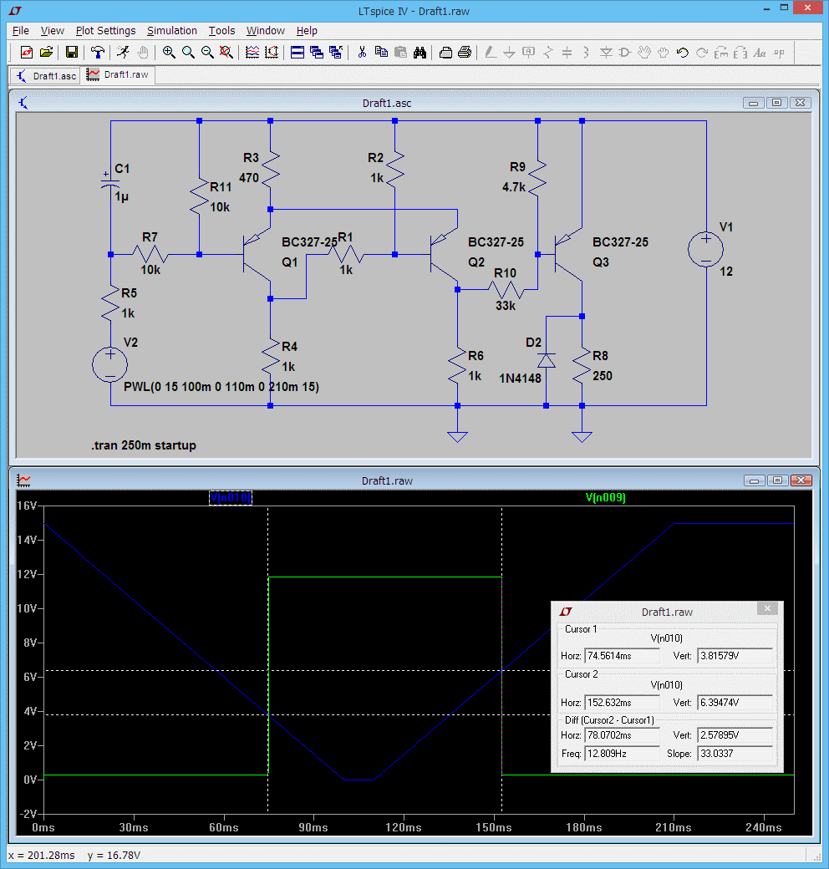
Task: Click the Tile Windows icon
Action: click(297, 52)
